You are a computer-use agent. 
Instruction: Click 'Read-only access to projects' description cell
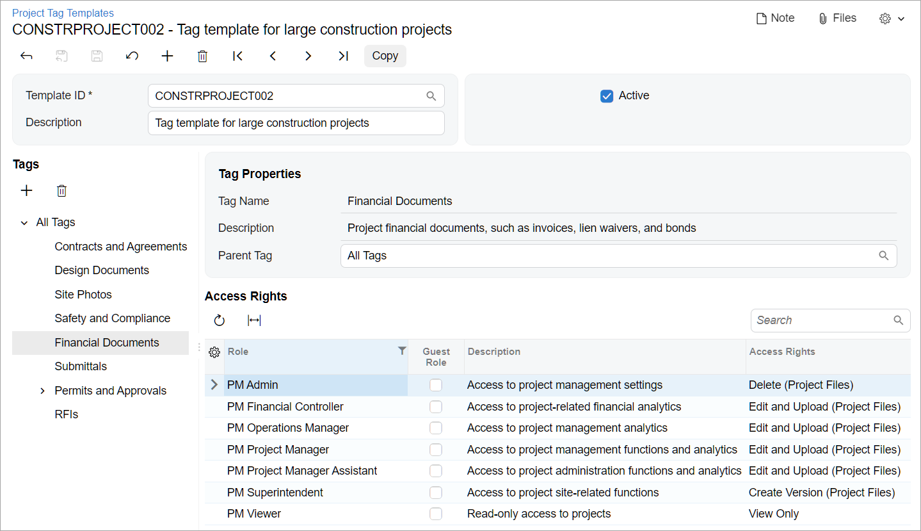tap(605, 514)
